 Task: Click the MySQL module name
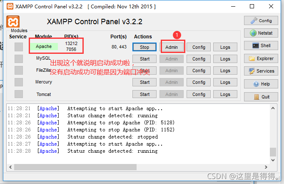point(43,58)
